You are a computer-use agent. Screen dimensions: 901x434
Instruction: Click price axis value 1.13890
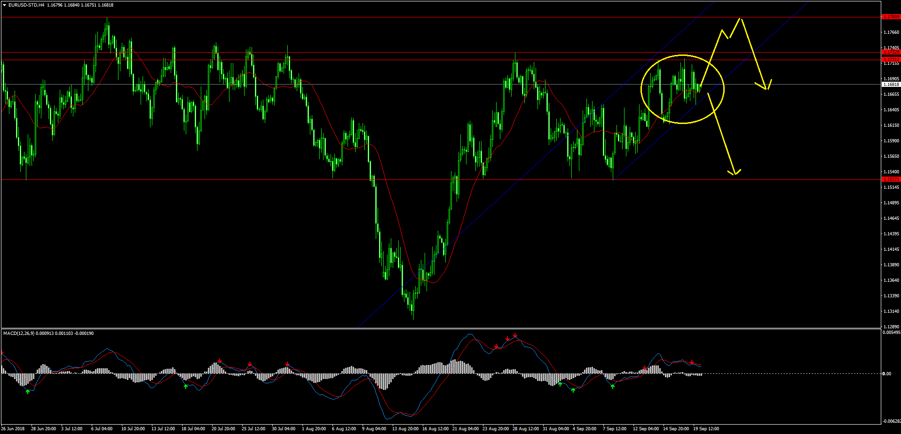(892, 265)
